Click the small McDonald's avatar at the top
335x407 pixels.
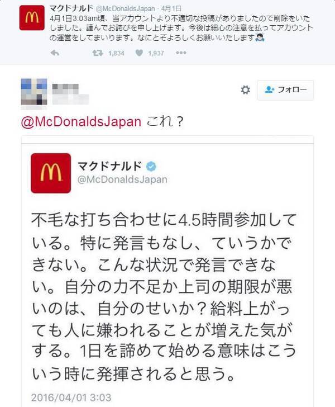pyautogui.click(x=29, y=20)
